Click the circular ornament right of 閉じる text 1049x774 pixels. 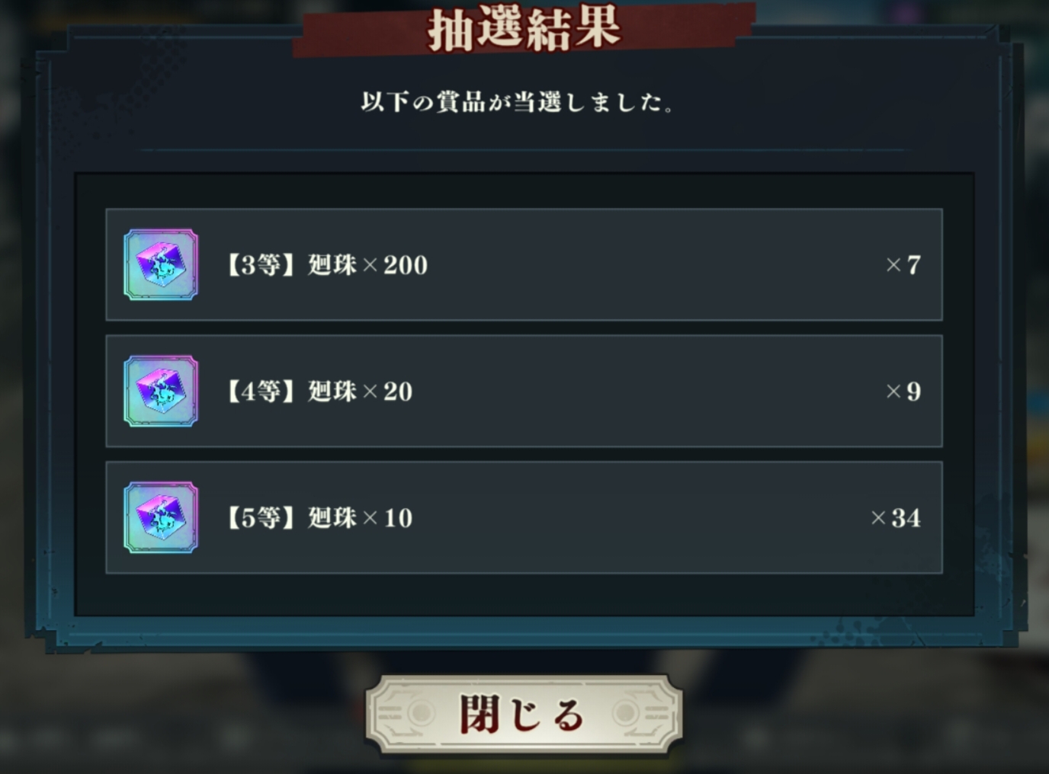point(626,713)
